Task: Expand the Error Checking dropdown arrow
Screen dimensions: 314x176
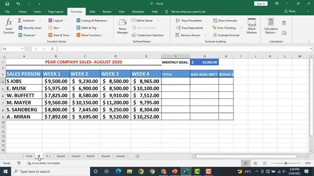Action: [241, 28]
